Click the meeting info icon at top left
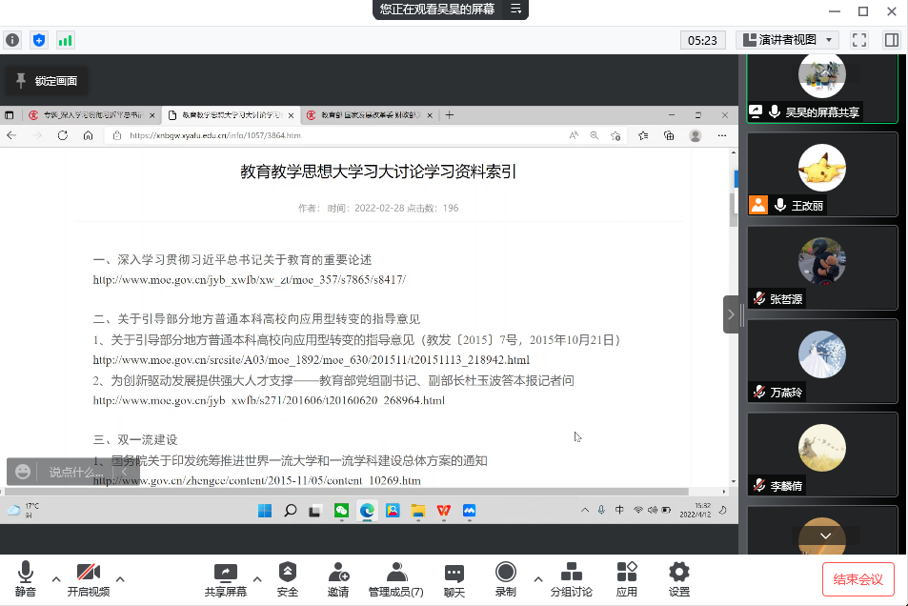This screenshot has height=606, width=908. [x=12, y=40]
